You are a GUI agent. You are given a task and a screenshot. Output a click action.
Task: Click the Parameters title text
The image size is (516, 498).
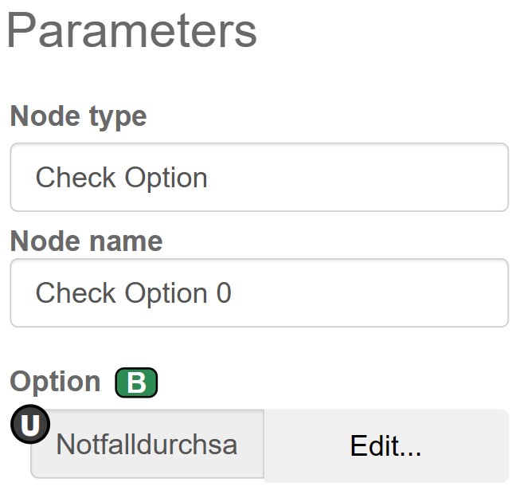coord(132,31)
